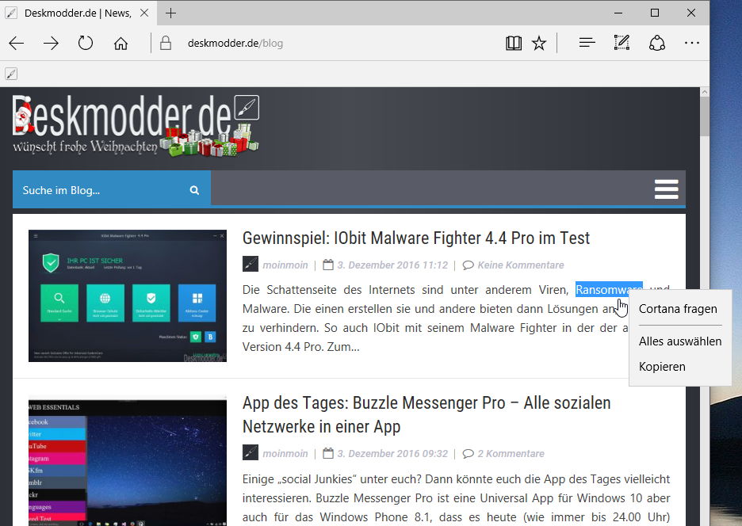Click the scrollbar up arrow
The height and width of the screenshot is (526, 742).
click(705, 92)
